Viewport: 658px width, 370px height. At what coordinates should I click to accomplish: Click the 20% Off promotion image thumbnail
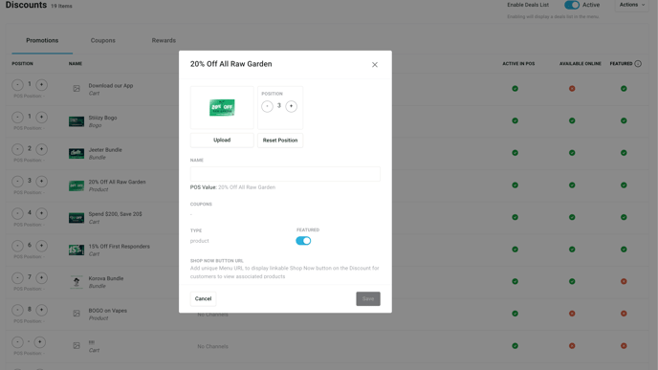(x=222, y=107)
